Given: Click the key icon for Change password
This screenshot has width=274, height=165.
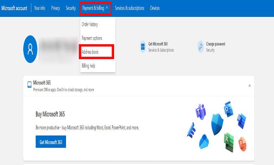Looking at the screenshot, I should [201, 47].
